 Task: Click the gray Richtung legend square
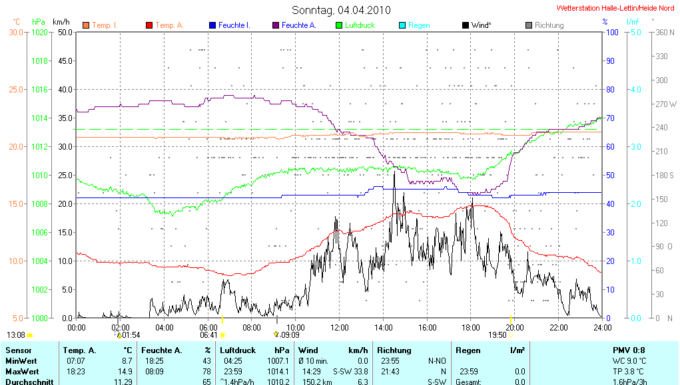click(528, 25)
